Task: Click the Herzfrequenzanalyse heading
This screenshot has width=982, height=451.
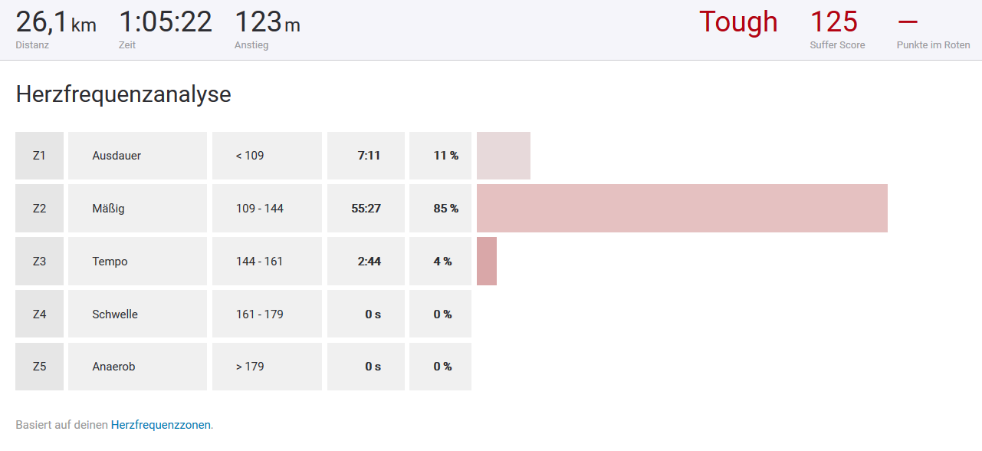Action: (123, 94)
